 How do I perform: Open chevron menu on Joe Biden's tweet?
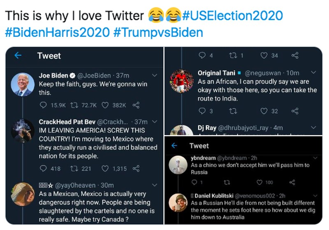pos(155,75)
